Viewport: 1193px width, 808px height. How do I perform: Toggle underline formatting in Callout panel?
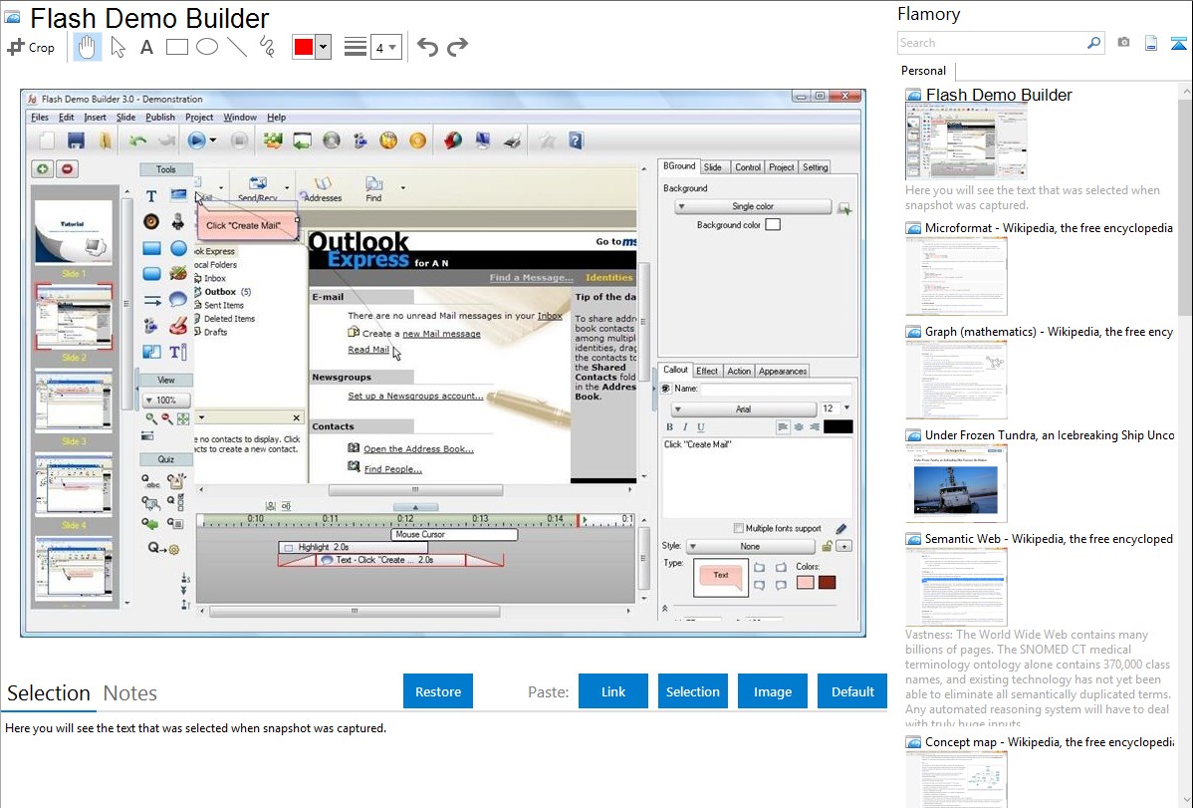[x=701, y=427]
